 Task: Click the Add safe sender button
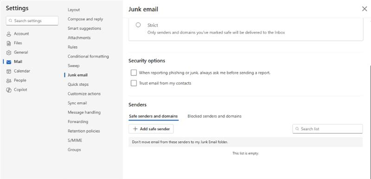click(151, 129)
